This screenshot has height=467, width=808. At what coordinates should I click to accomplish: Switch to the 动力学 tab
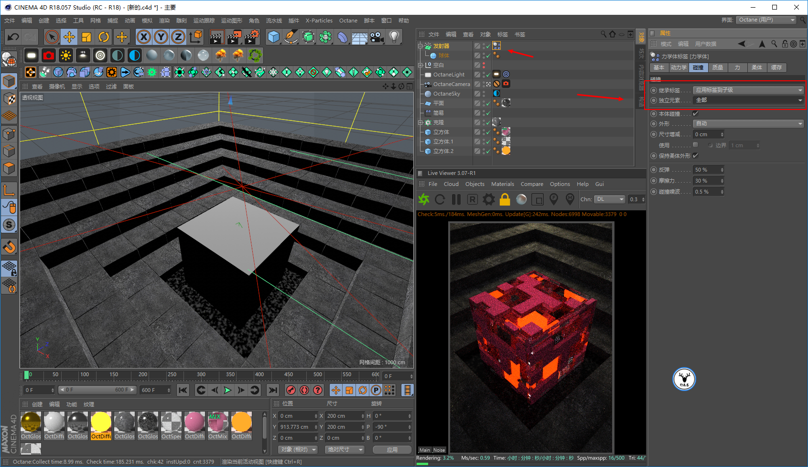(x=679, y=67)
